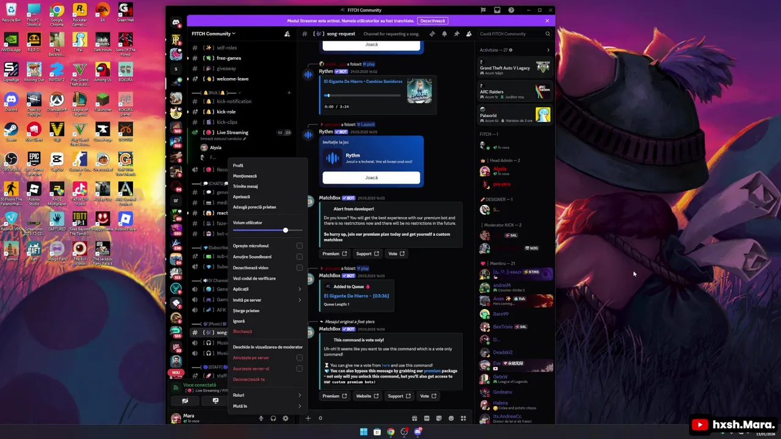Screen dimensions: 781x439
Task: Open OBS Studio desktop icon
Action: [x=11, y=163]
